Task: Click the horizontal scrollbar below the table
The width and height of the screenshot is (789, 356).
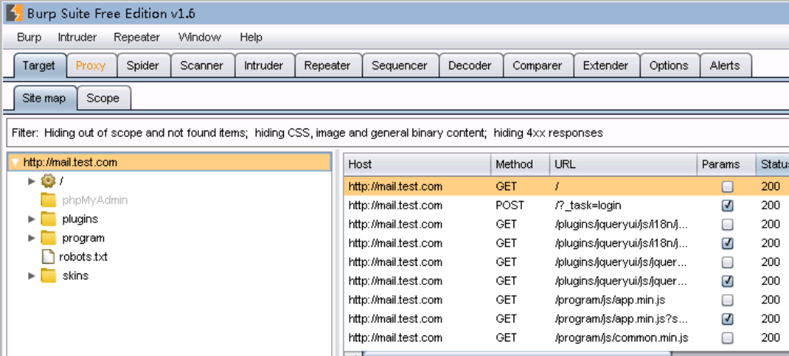Action: [x=517, y=353]
